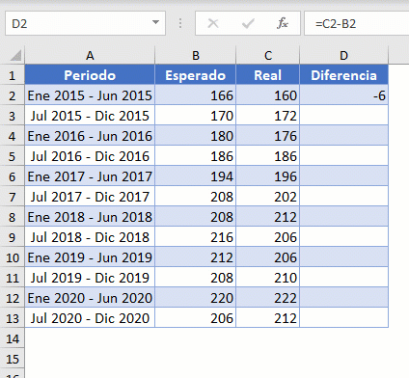Click the Select All corner triangle
409x378 pixels.
[15, 55]
